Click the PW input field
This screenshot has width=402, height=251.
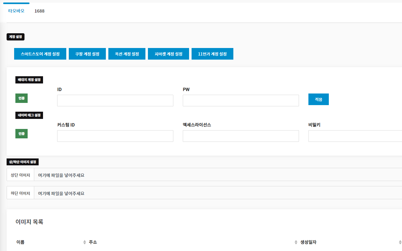click(241, 100)
